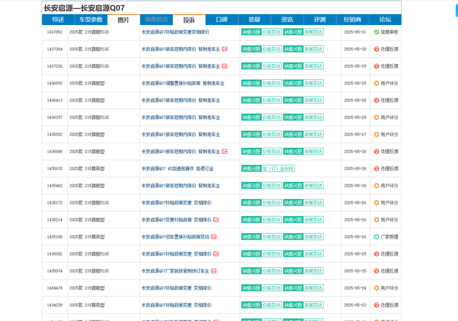The width and height of the screenshot is (458, 321).
Task: Click the image icon in complaint 1435074 row
Action: 214,271
